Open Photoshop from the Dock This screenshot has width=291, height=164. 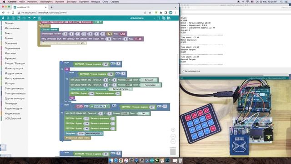click(x=167, y=160)
